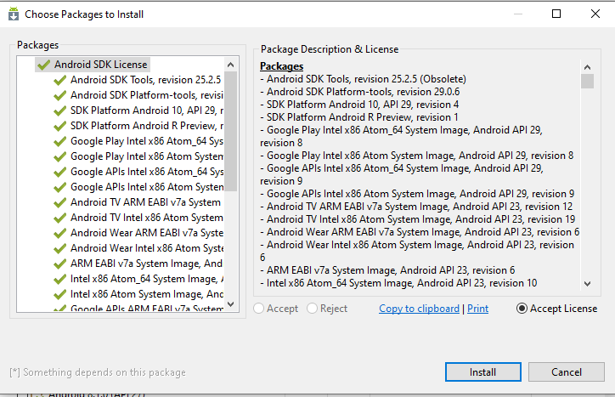Screen dimensions: 615x397
Task: Click the green checkmark beside Android SDK License
Action: [x=44, y=65]
